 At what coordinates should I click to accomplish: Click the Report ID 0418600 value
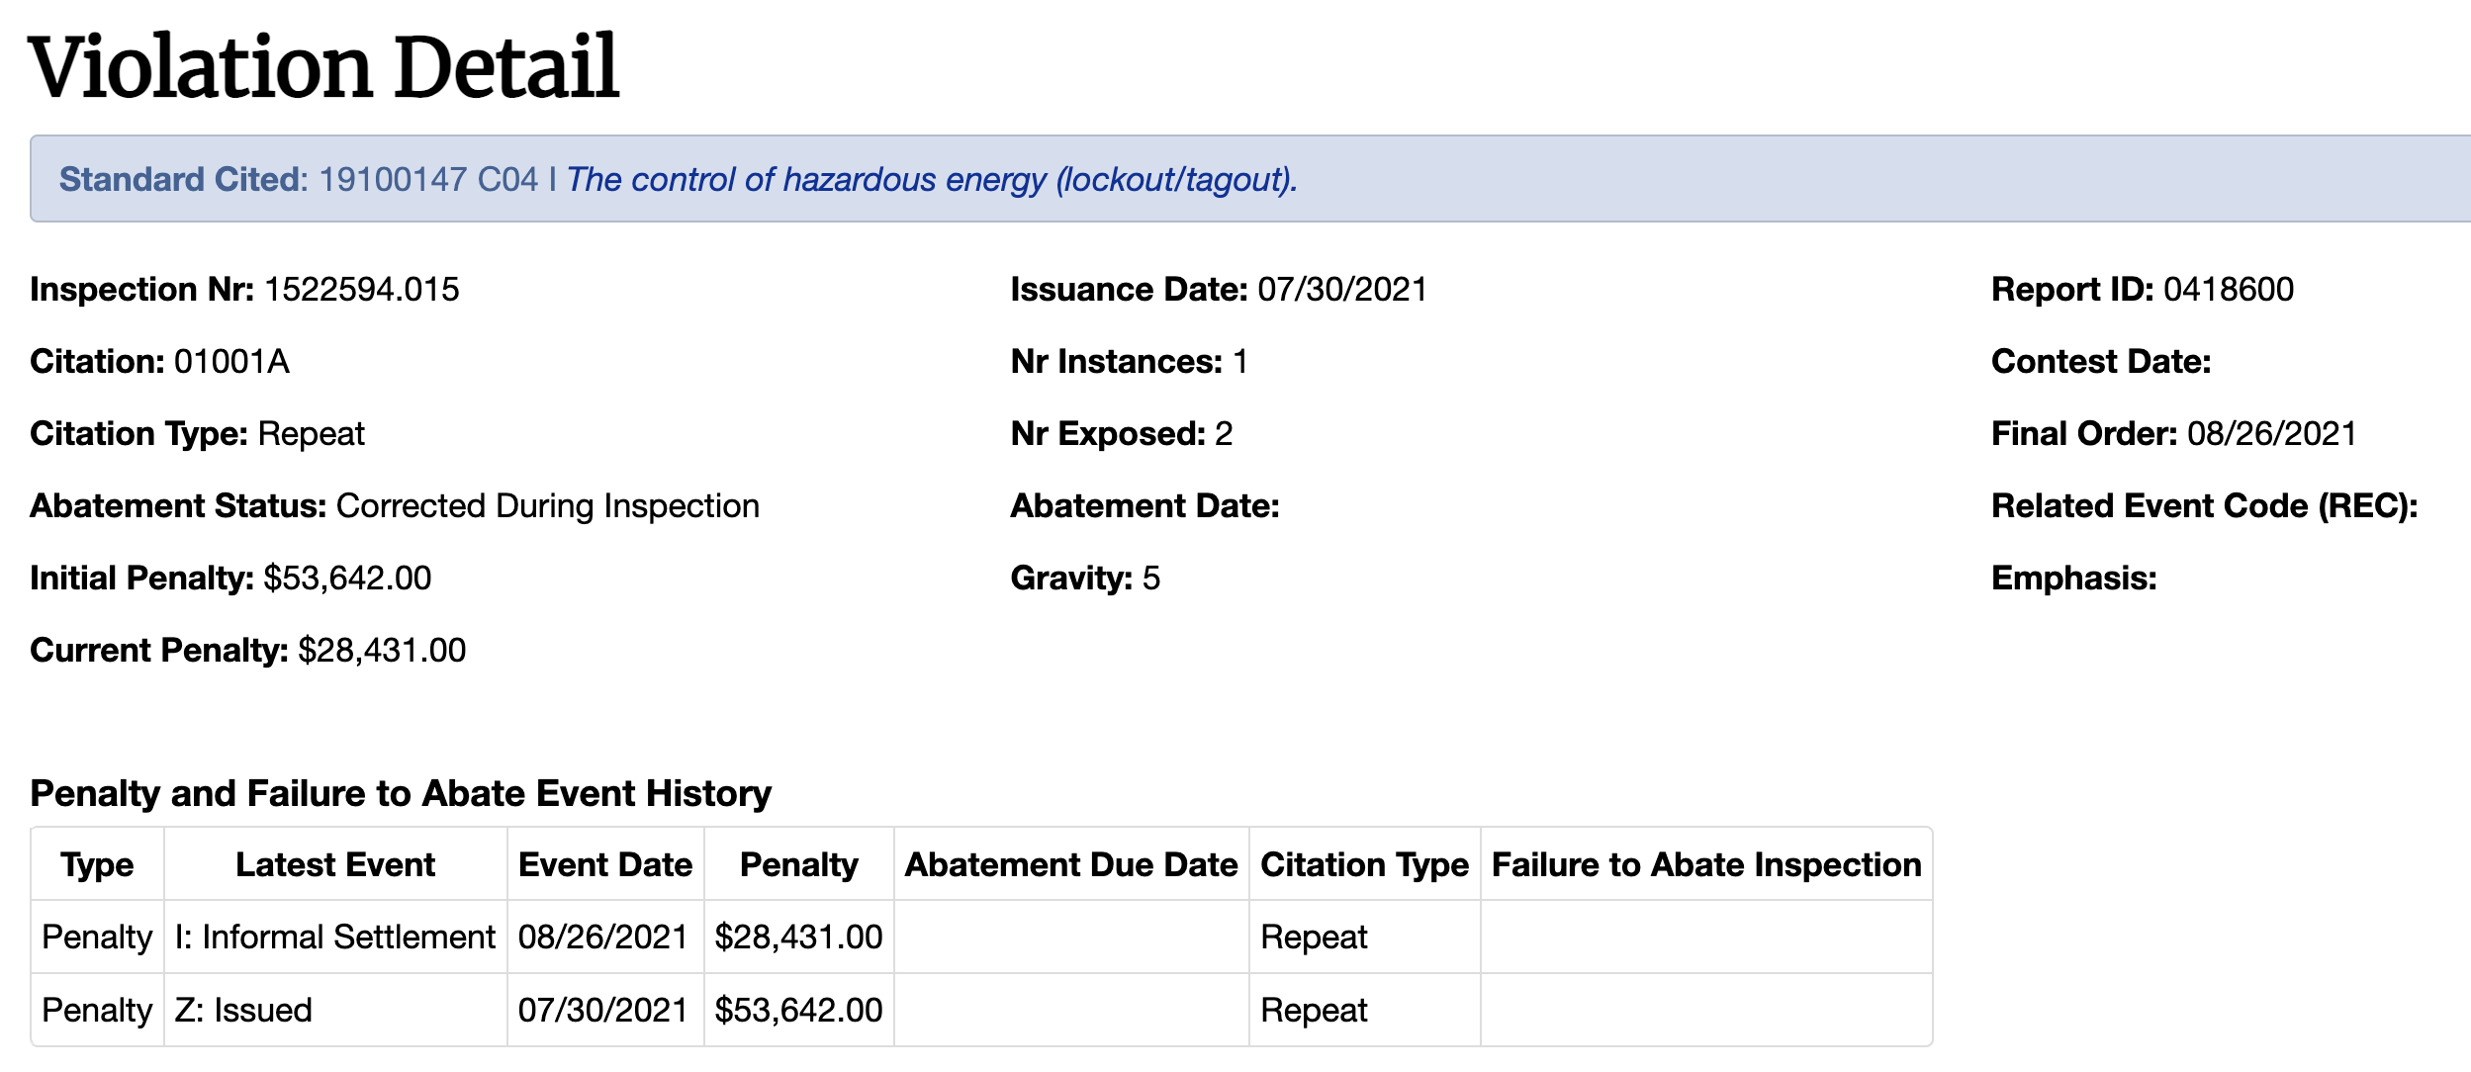pos(2228,289)
